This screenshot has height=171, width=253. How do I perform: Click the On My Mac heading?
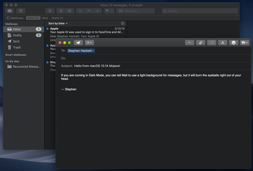tap(12, 61)
